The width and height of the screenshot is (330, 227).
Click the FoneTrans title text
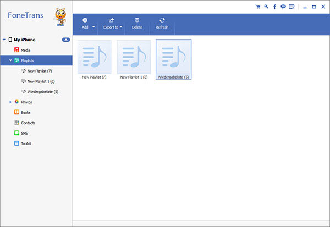tap(25, 15)
